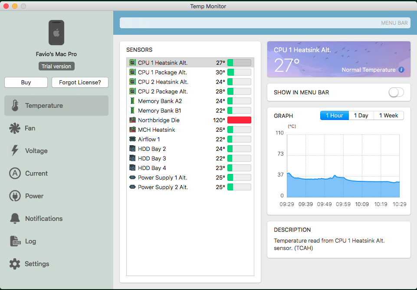Click the drive icon for HDD Bay 2
Image resolution: width=417 pixels, height=290 pixels.
[132, 149]
